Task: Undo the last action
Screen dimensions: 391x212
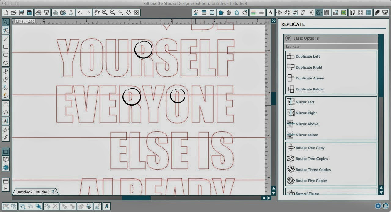Action: coord(80,12)
